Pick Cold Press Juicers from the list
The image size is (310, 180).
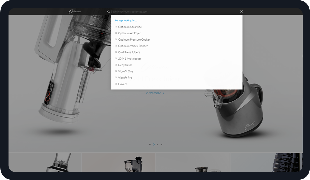pos(129,52)
